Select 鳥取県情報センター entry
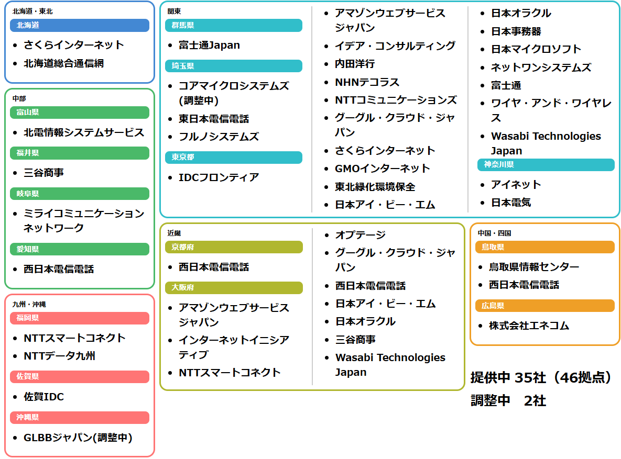Screen dimensions: 621x459 tap(534, 267)
